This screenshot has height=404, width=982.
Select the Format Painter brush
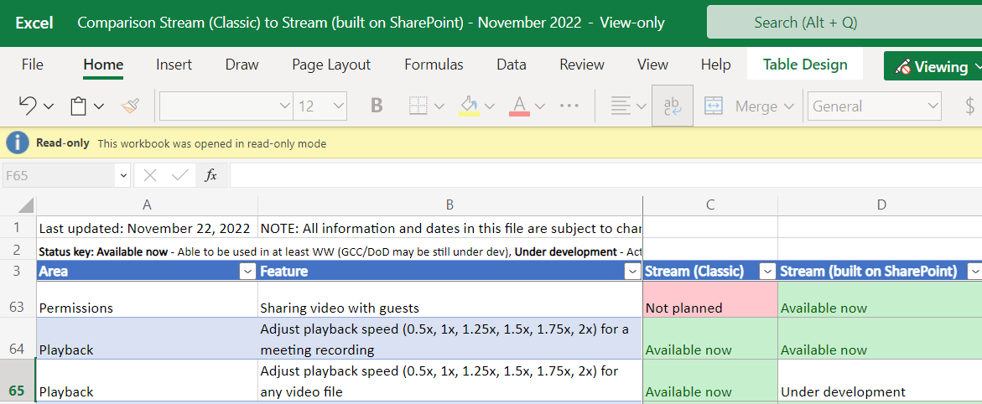click(130, 106)
